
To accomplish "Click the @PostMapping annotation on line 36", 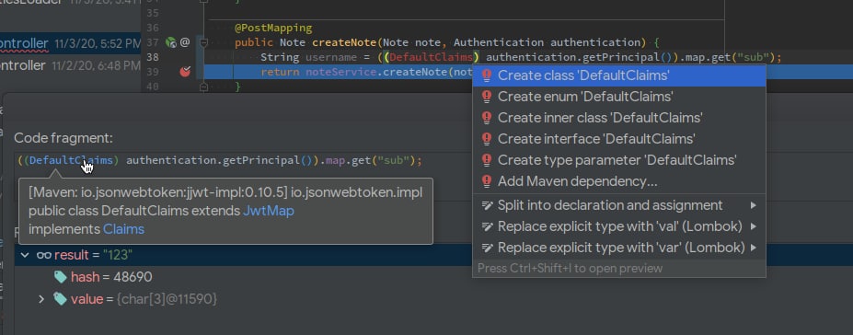I will 273,28.
